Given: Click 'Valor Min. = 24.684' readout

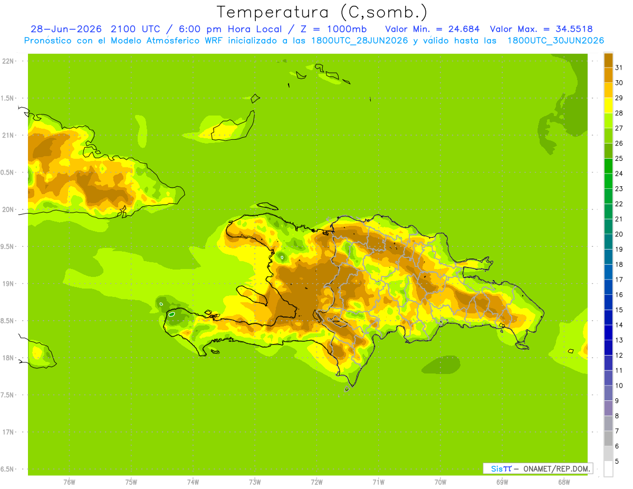Looking at the screenshot, I should (x=433, y=29).
